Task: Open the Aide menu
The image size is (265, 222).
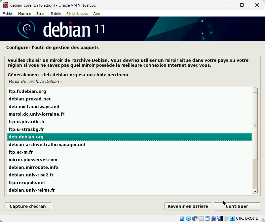Action: [x=97, y=14]
